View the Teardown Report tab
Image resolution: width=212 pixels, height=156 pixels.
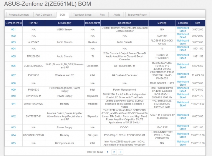(x=138, y=15)
